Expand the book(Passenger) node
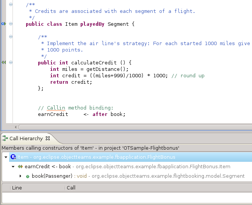Screen dimensions: 252x205 pyautogui.click(x=20, y=176)
